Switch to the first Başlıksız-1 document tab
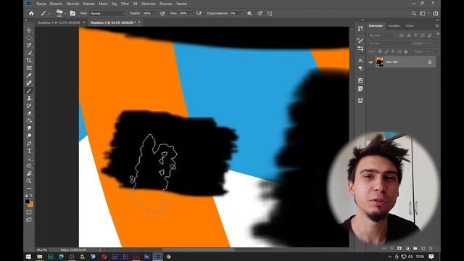Viewport: 464px width, 261px height. point(59,22)
